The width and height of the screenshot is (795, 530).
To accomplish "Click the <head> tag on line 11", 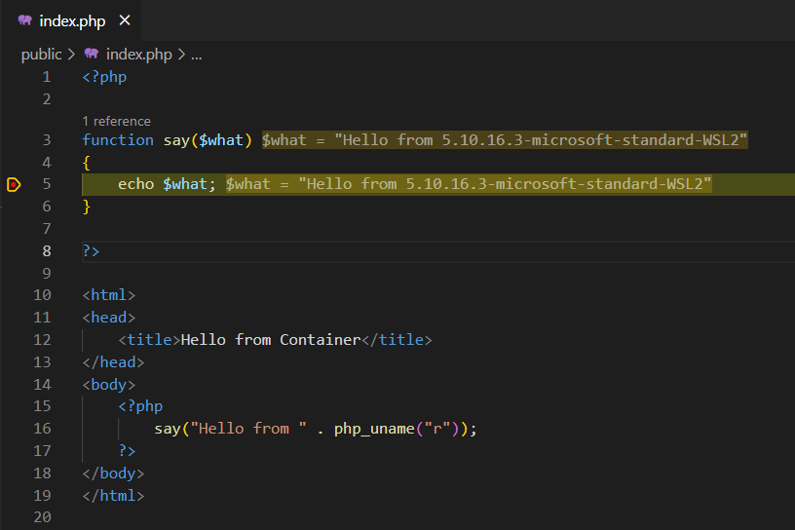I will [x=109, y=318].
